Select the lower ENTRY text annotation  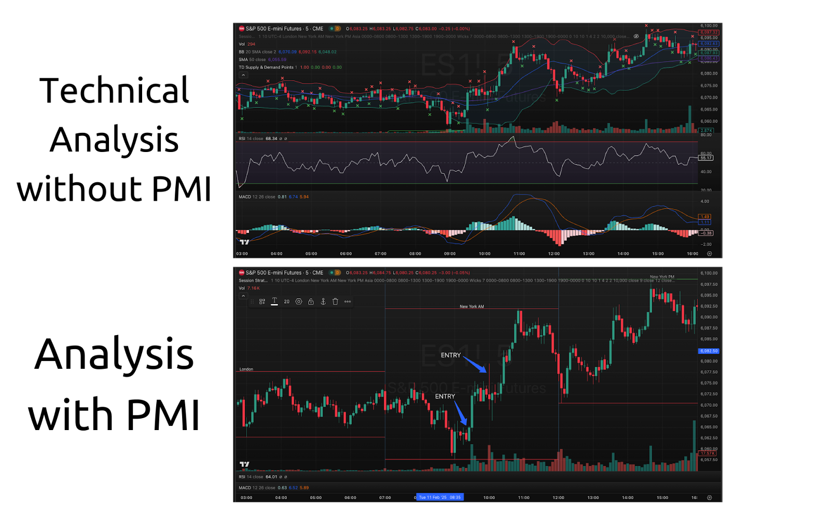coord(445,396)
